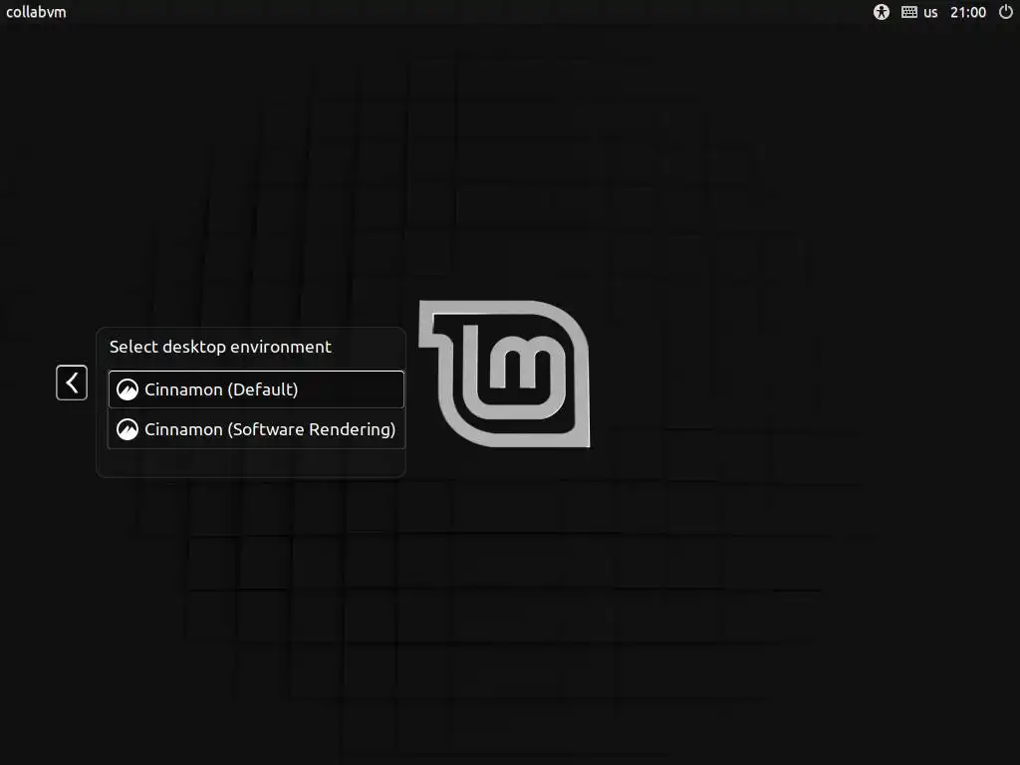
Task: Click the Cinnamon icon beside Default entry
Action: tap(127, 389)
